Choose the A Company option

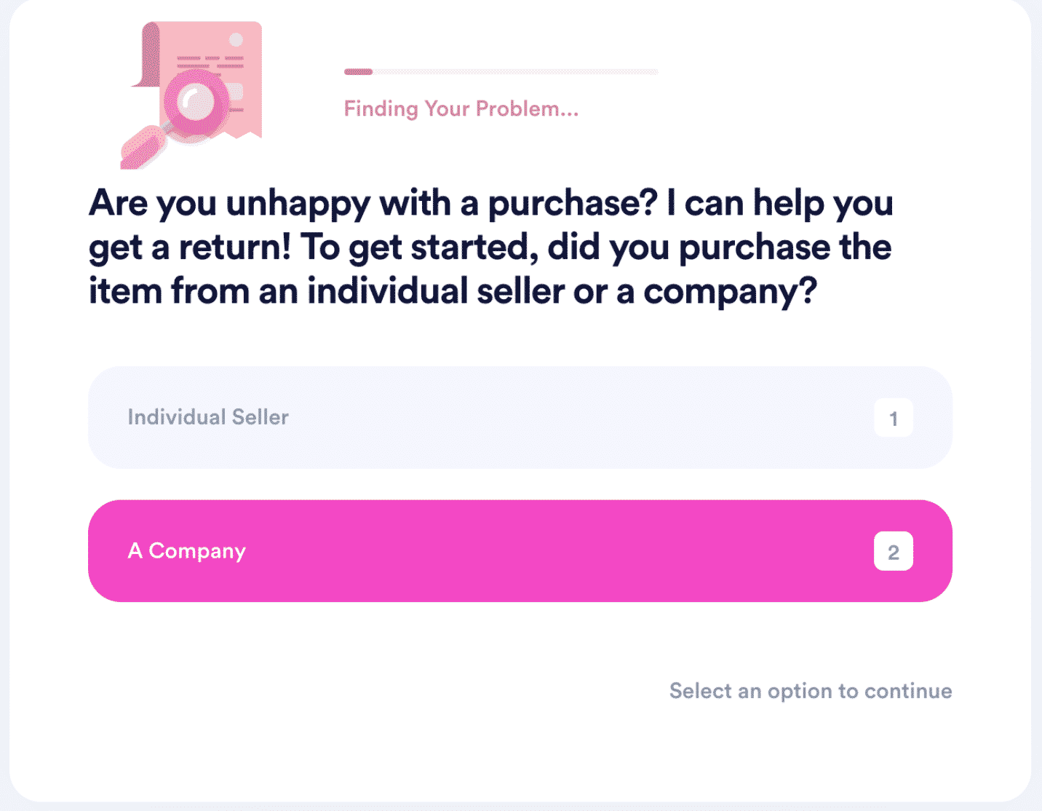click(x=520, y=551)
